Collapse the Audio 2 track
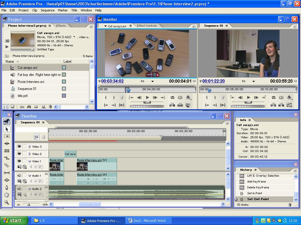The width and height of the screenshot is (301, 225). click(x=30, y=189)
